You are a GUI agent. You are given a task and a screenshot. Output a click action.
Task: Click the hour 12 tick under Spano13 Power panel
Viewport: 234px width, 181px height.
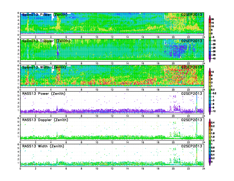(112, 37)
